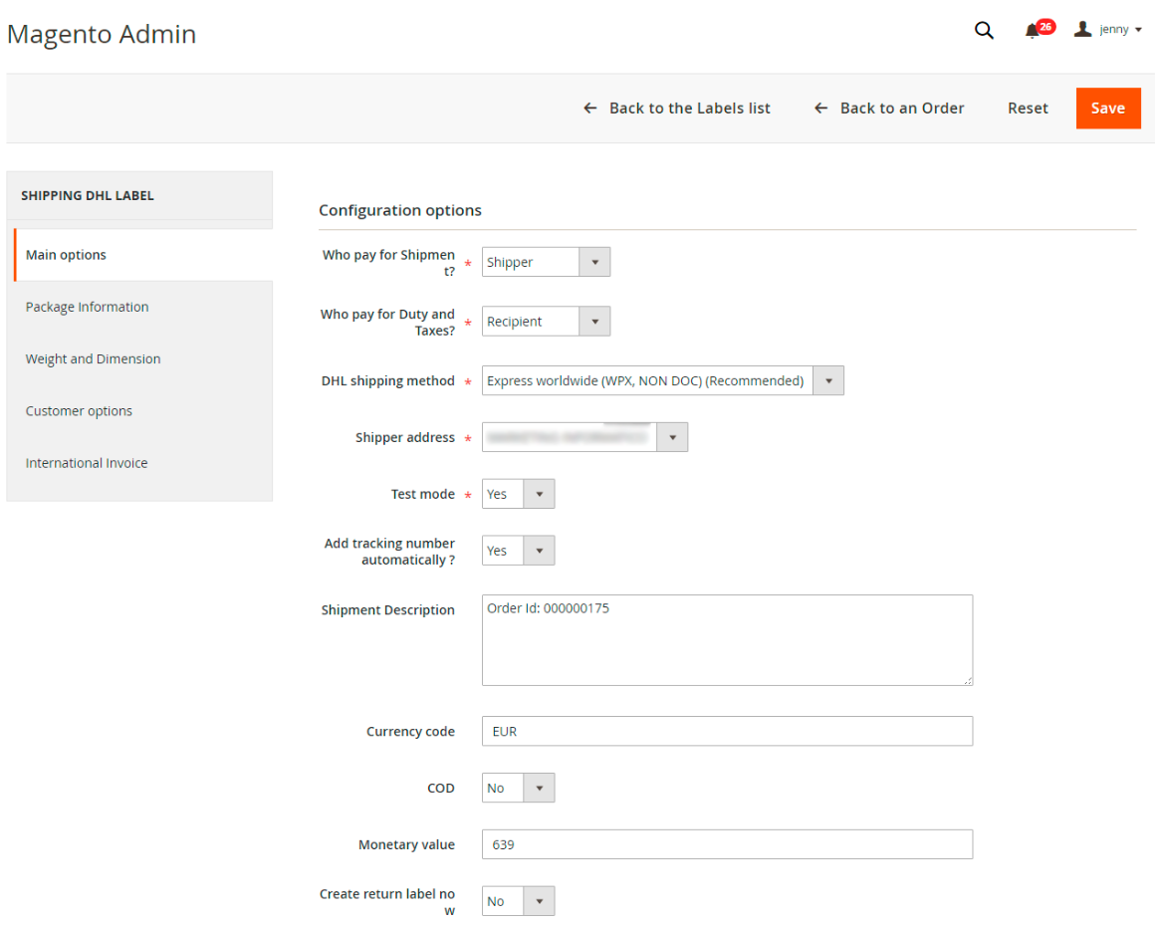1161x925 pixels.
Task: Click the Currency code field
Action: pos(727,731)
